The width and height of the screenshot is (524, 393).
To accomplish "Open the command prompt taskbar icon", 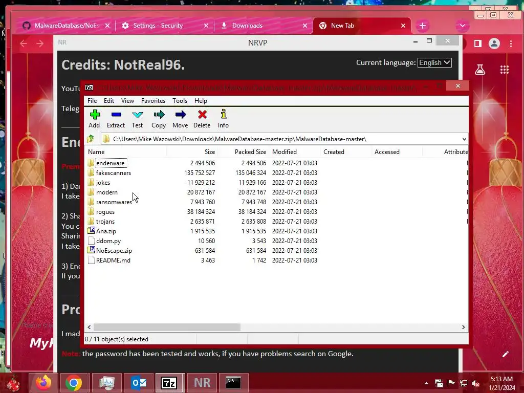I will pyautogui.click(x=233, y=383).
